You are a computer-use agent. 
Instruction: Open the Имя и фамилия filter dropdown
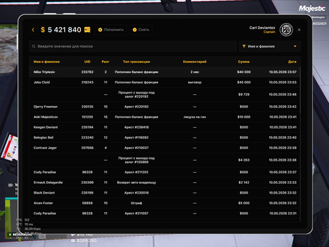click(x=270, y=46)
